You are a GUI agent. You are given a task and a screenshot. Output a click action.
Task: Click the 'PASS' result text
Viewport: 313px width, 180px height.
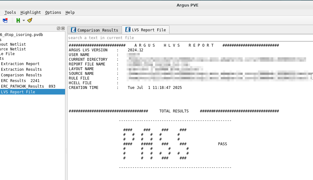coord(222,144)
